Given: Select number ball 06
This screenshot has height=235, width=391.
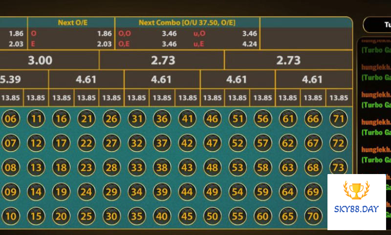Looking at the screenshot, I should pos(11,118).
